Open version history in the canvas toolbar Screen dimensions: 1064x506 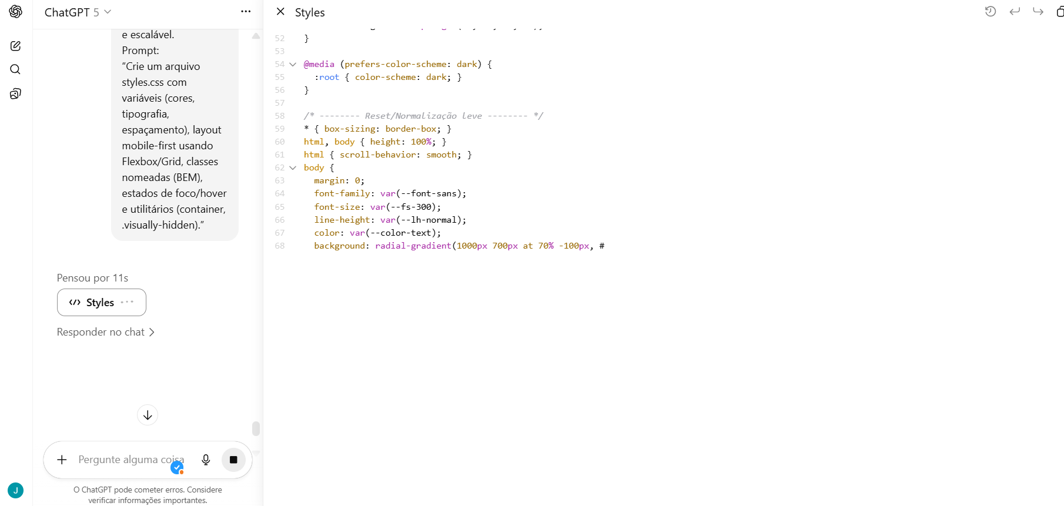pyautogui.click(x=991, y=12)
